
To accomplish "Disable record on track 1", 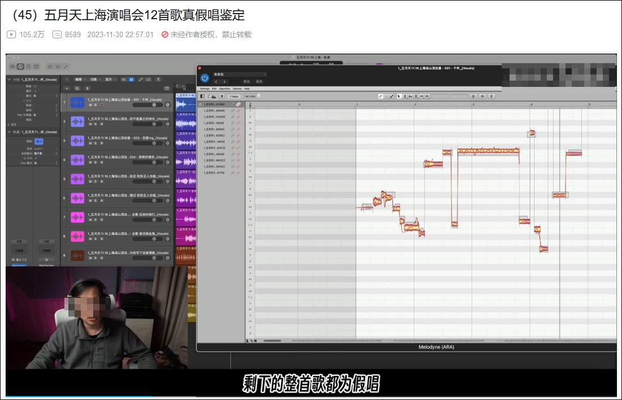I will coord(102,105).
